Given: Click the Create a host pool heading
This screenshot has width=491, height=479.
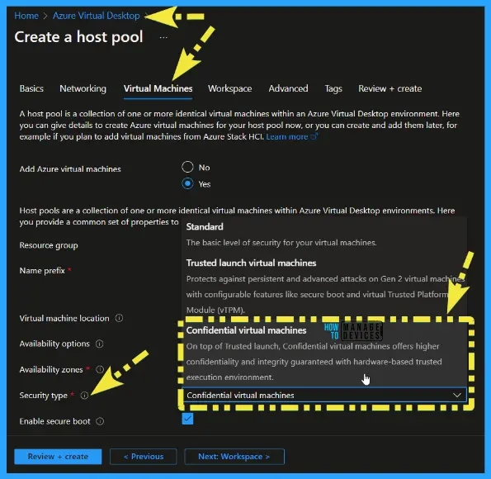Looking at the screenshot, I should [x=78, y=37].
